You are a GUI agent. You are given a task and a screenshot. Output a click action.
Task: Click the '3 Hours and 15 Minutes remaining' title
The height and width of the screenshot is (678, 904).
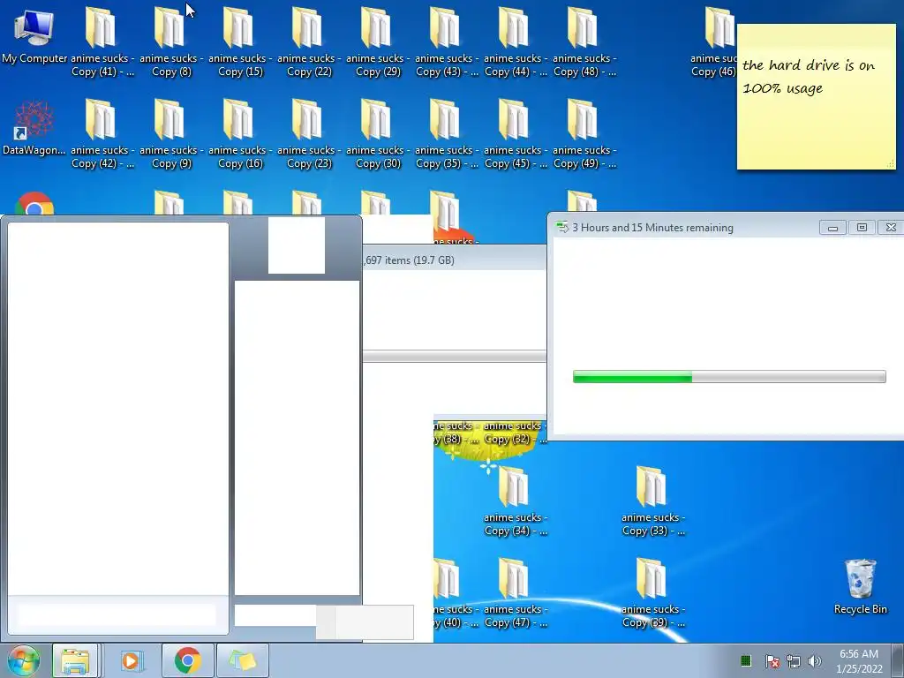pos(652,228)
